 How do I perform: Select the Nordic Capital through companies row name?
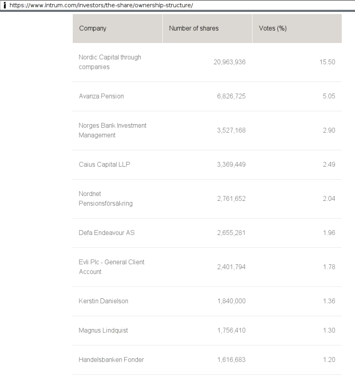click(110, 62)
